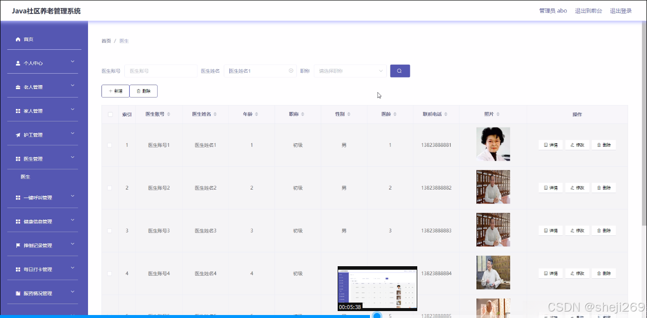Check the checkbox for 医生账号3 row
The width and height of the screenshot is (647, 318).
(110, 230)
